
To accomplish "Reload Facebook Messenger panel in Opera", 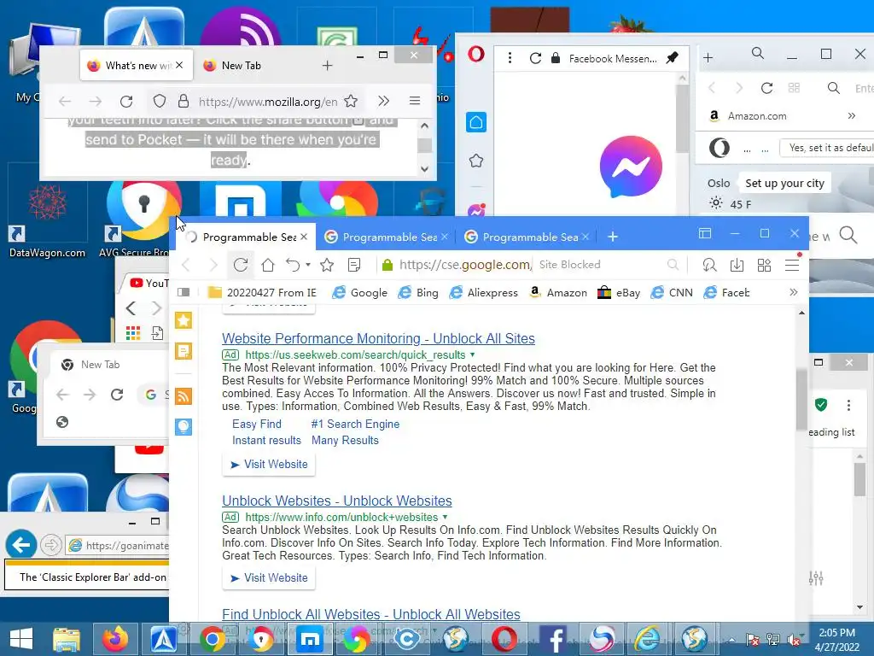I will point(536,58).
